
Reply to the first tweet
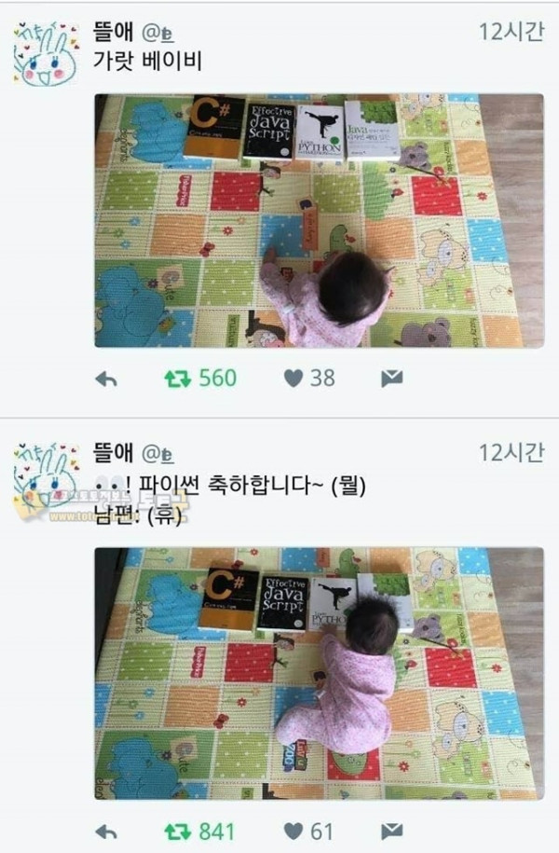pyautogui.click(x=106, y=379)
